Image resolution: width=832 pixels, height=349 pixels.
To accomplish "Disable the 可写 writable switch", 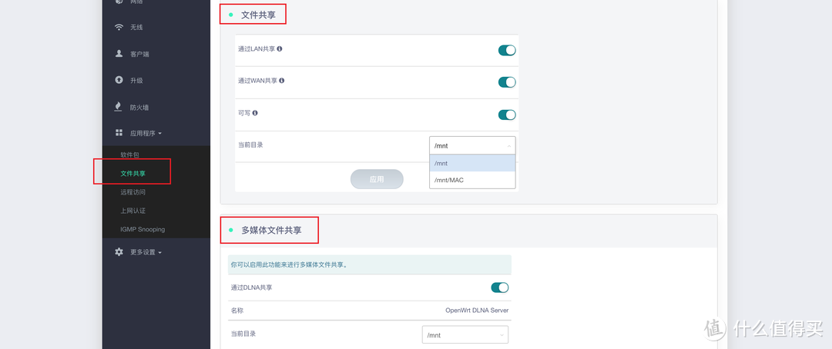I will tap(507, 115).
